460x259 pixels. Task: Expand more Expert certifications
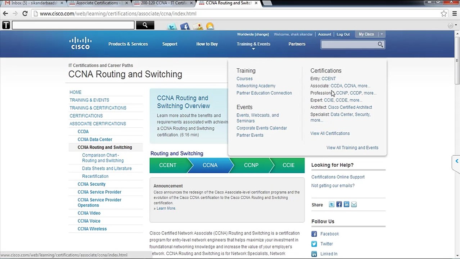[x=356, y=100]
